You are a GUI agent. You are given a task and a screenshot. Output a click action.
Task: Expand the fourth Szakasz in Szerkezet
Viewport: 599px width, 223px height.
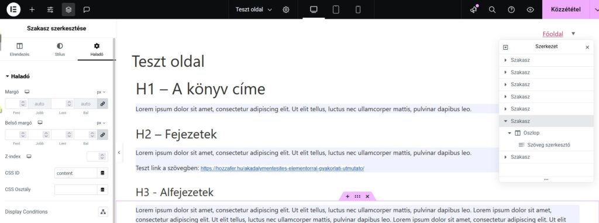pos(505,97)
